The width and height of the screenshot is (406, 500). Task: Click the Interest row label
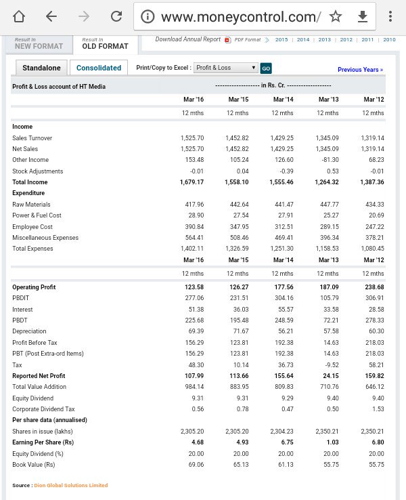22,310
